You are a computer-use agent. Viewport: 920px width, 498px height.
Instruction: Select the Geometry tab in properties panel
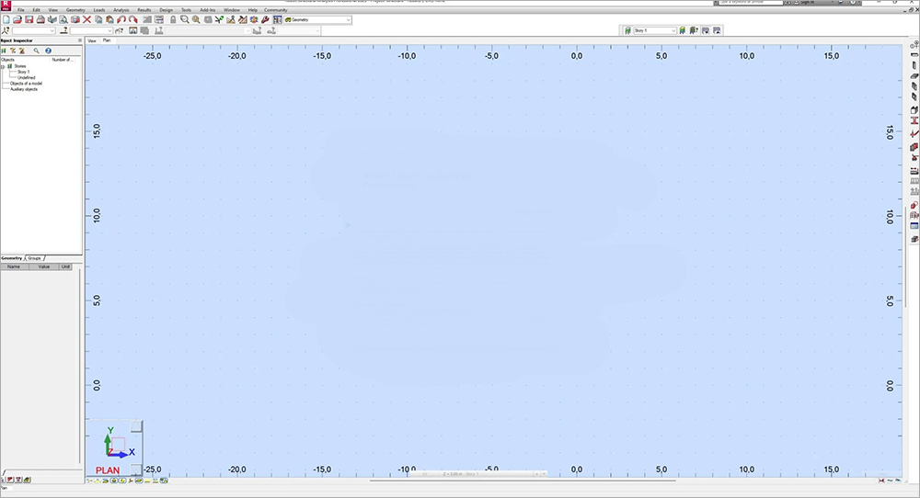11,258
